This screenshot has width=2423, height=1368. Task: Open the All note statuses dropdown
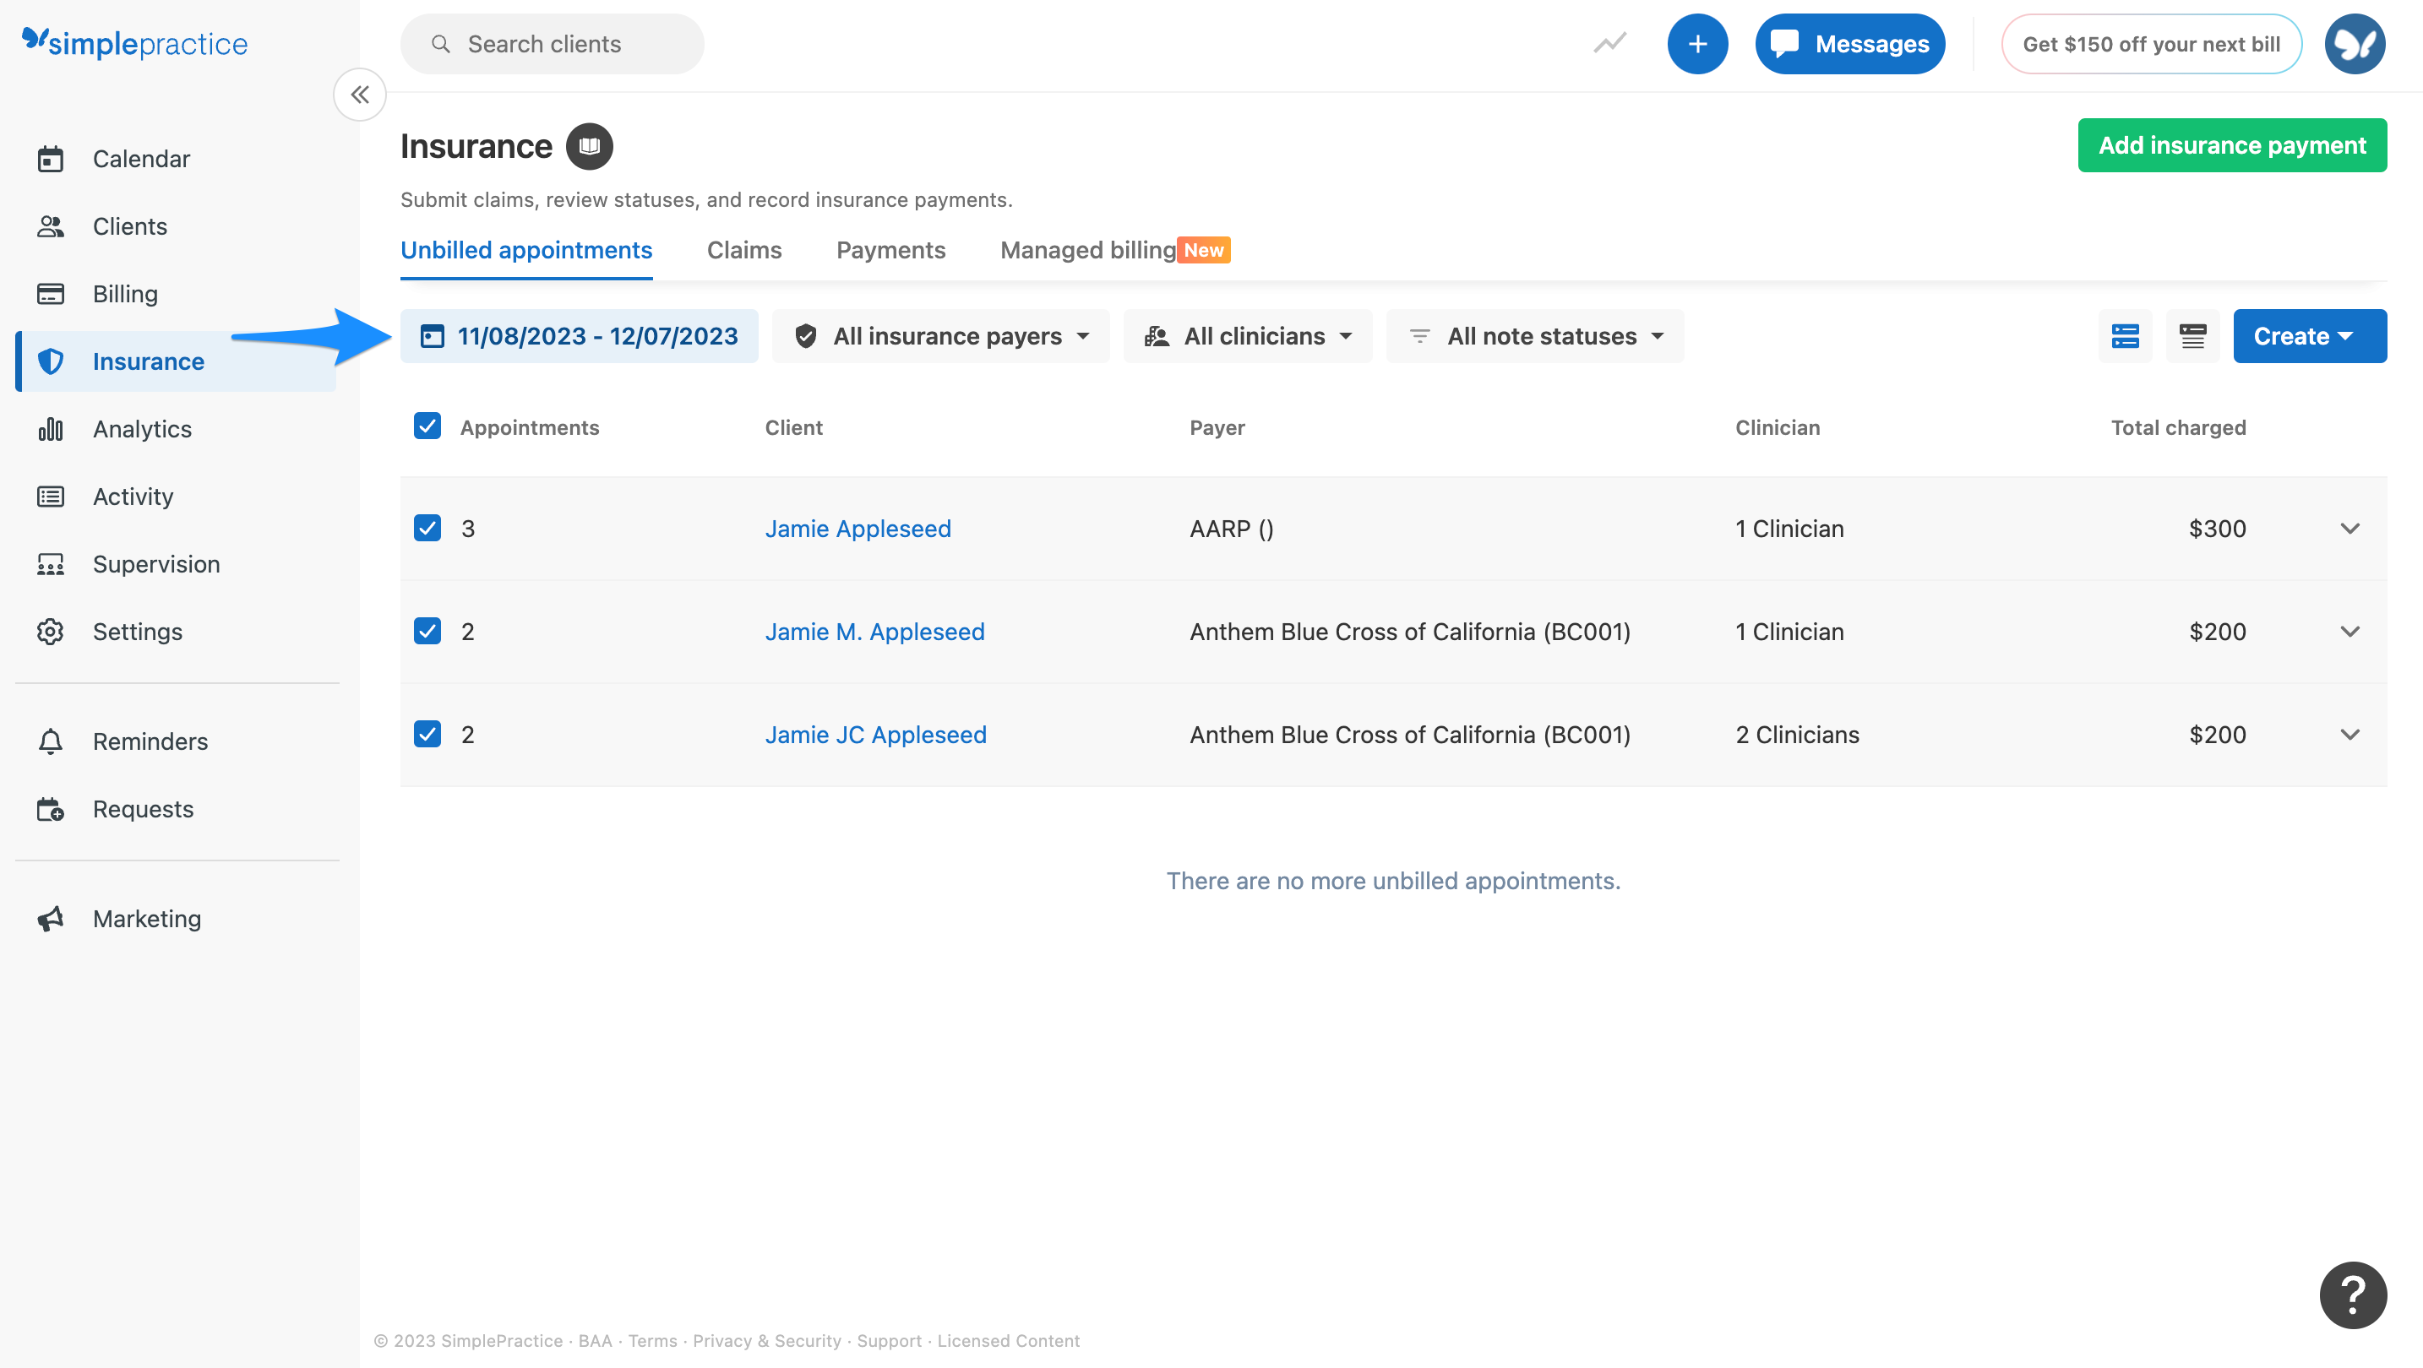coord(1535,335)
